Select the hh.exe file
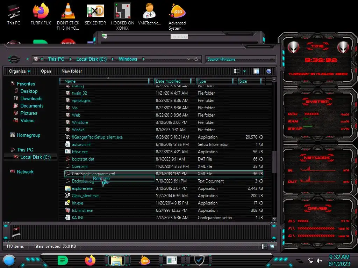Screen dimensions: 358x268 click(77, 203)
